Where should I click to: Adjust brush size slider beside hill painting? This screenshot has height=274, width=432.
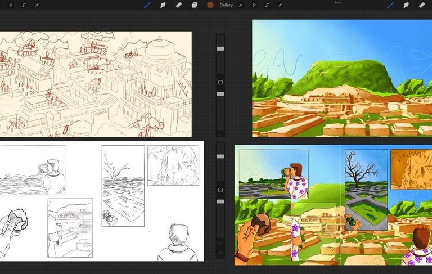pyautogui.click(x=220, y=49)
